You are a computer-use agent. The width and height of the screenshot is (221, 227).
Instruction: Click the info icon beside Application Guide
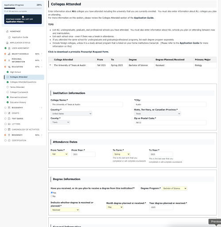tap(9, 37)
